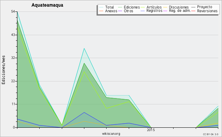Click the 54 y-axis value
Image resolution: width=222 pixels, height=137 pixels.
pyautogui.click(x=13, y=11)
